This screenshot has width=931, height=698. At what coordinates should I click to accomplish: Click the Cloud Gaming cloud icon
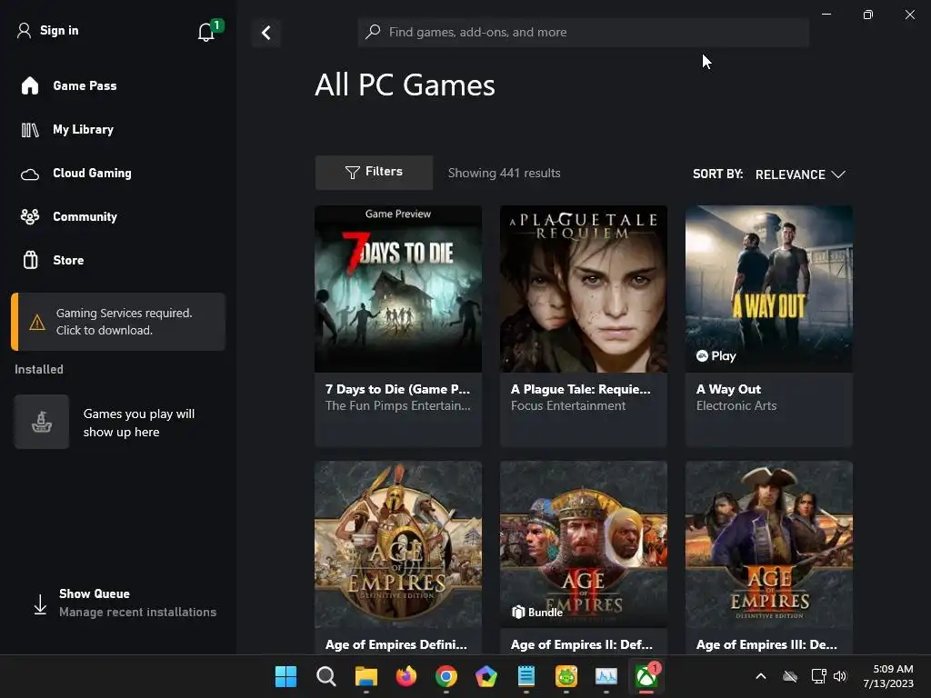tap(30, 174)
